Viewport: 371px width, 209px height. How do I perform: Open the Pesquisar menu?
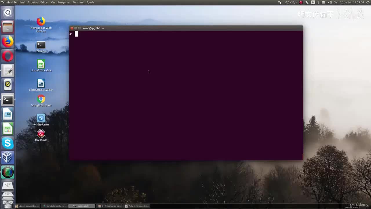pyautogui.click(x=64, y=2)
